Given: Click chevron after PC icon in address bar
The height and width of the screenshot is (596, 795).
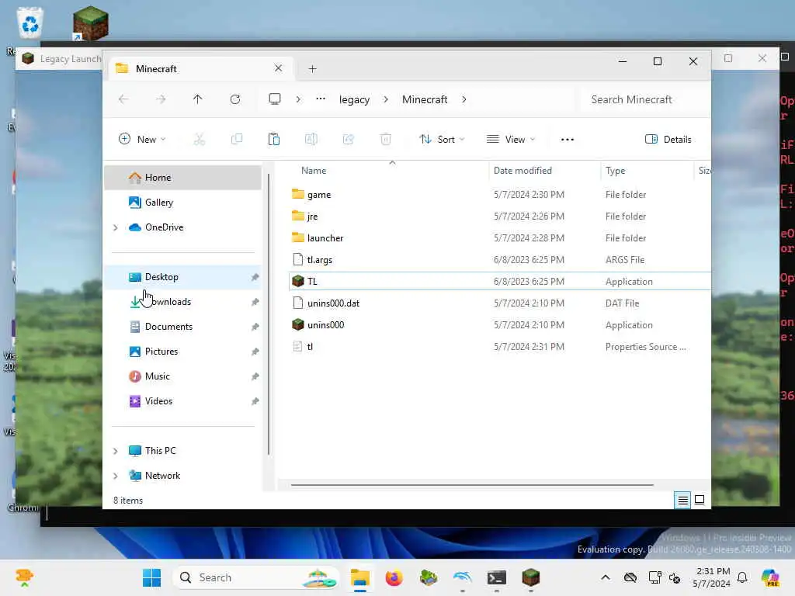Looking at the screenshot, I should click(x=298, y=99).
